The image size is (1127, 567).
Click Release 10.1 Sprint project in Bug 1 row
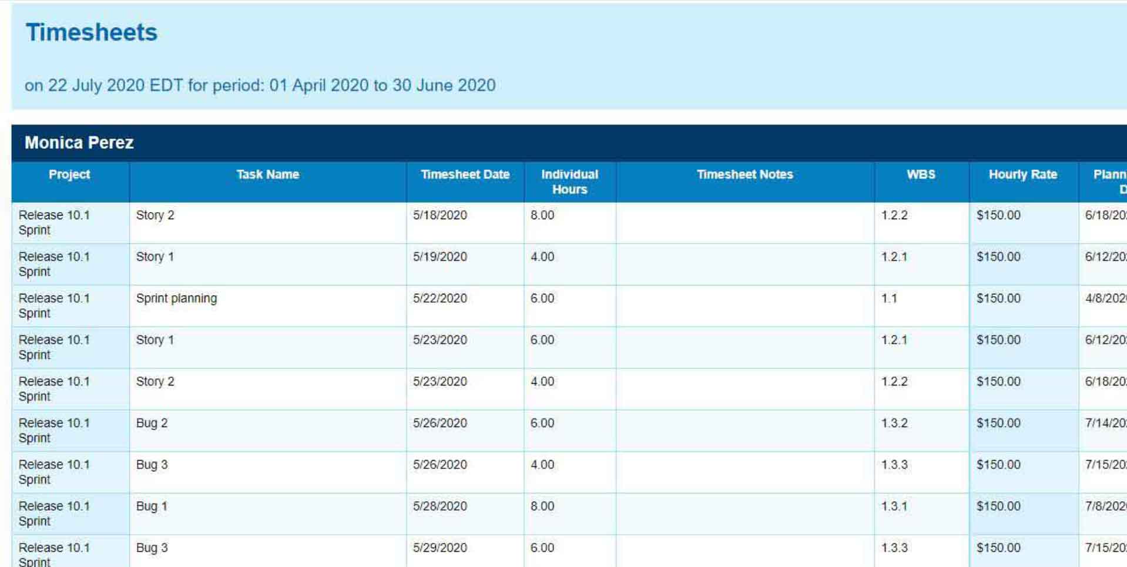[x=54, y=514]
